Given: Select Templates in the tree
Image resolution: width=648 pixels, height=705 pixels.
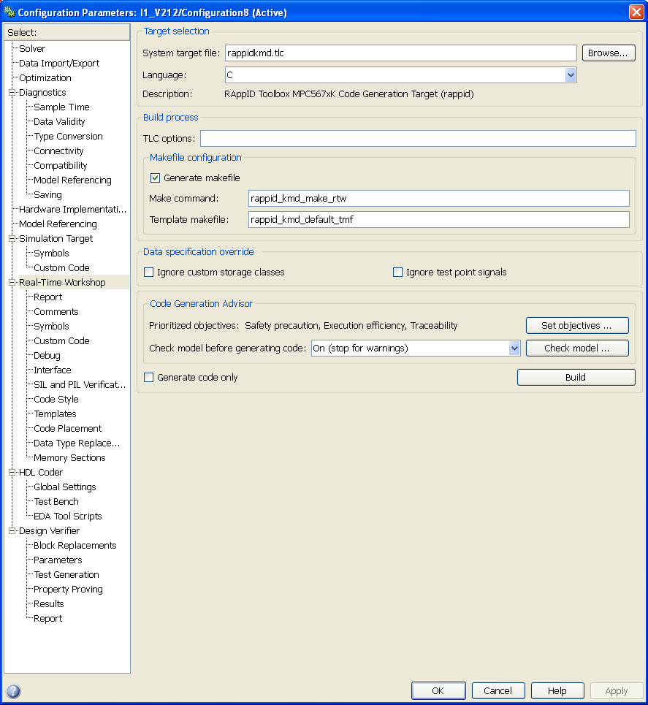Looking at the screenshot, I should pyautogui.click(x=56, y=414).
